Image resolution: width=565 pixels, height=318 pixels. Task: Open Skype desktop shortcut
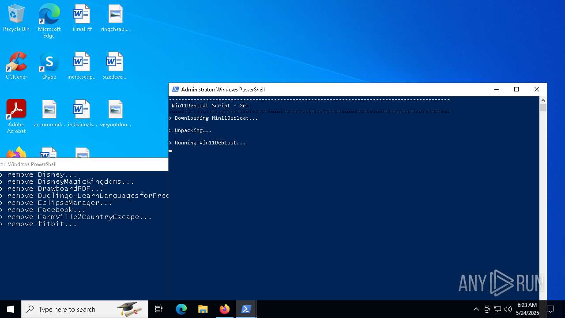point(49,66)
